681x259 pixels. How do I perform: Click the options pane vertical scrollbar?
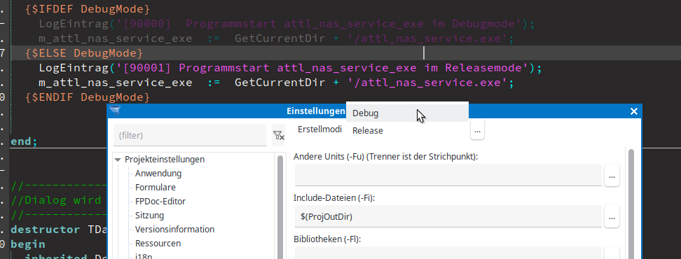tap(631, 204)
